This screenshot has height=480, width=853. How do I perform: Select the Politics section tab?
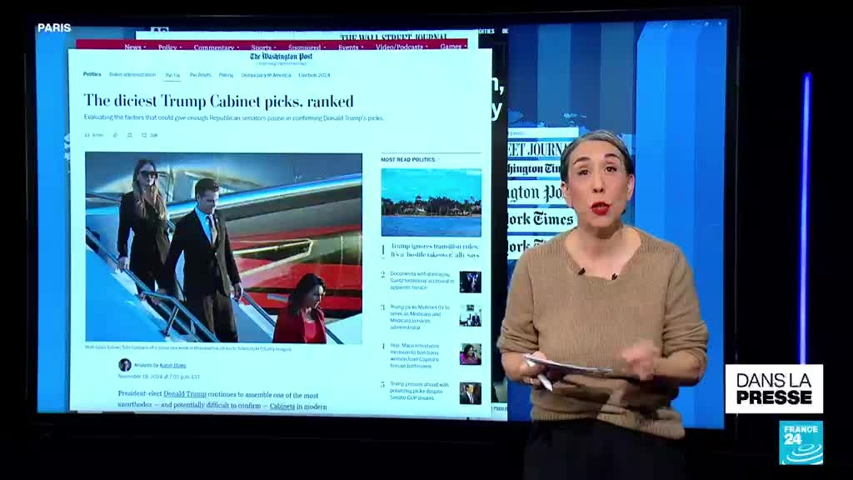click(x=92, y=74)
